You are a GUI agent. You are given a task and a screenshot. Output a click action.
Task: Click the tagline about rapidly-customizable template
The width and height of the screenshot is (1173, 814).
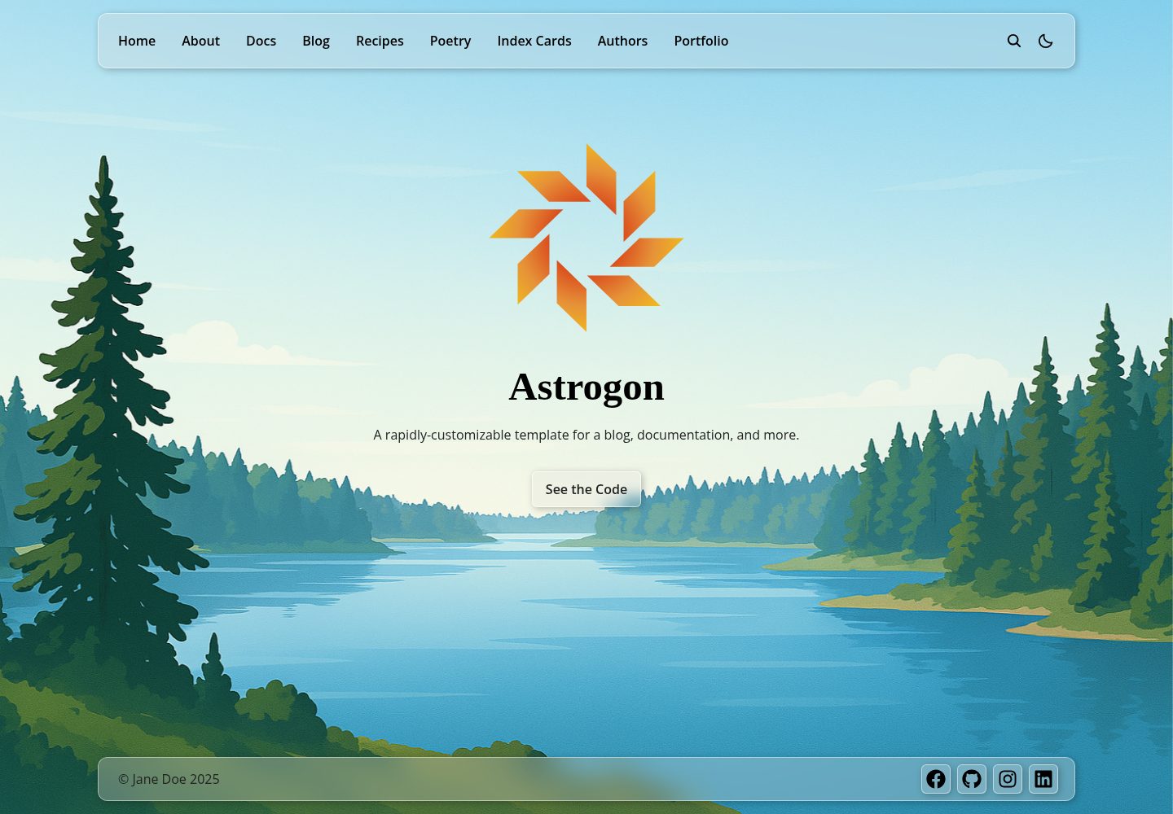(x=586, y=435)
